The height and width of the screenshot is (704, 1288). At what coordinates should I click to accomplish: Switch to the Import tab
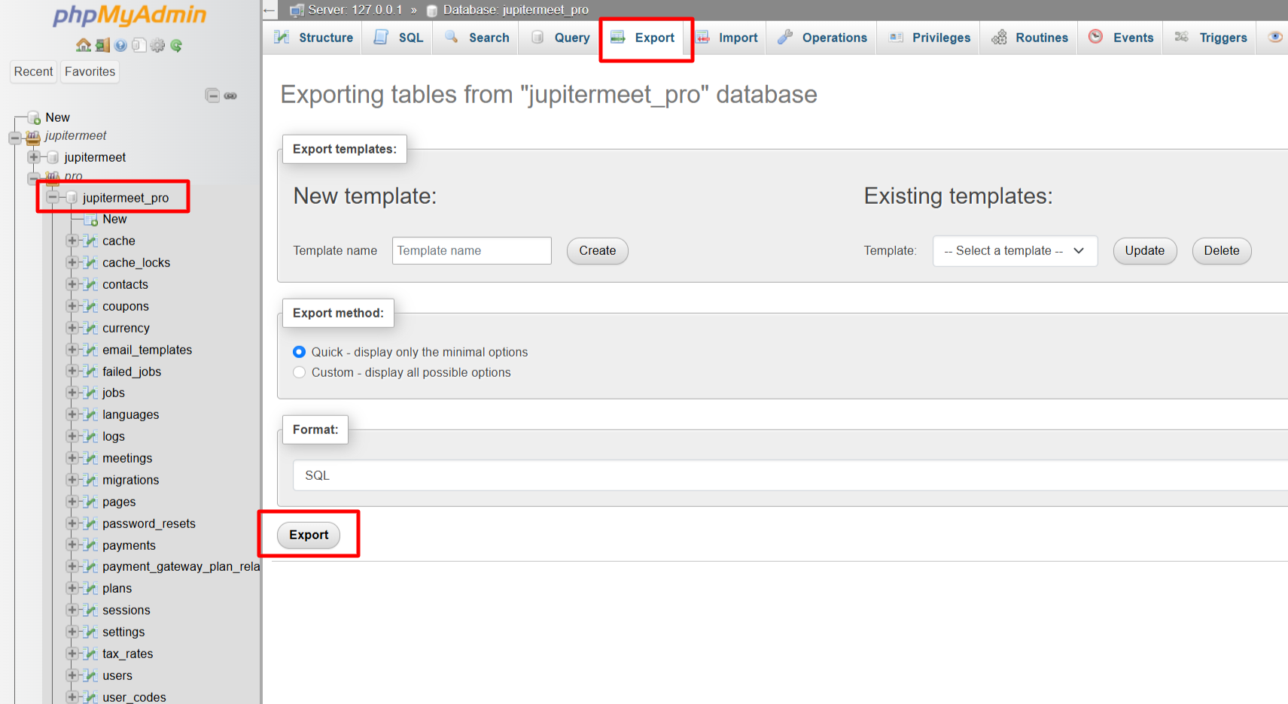tap(727, 38)
